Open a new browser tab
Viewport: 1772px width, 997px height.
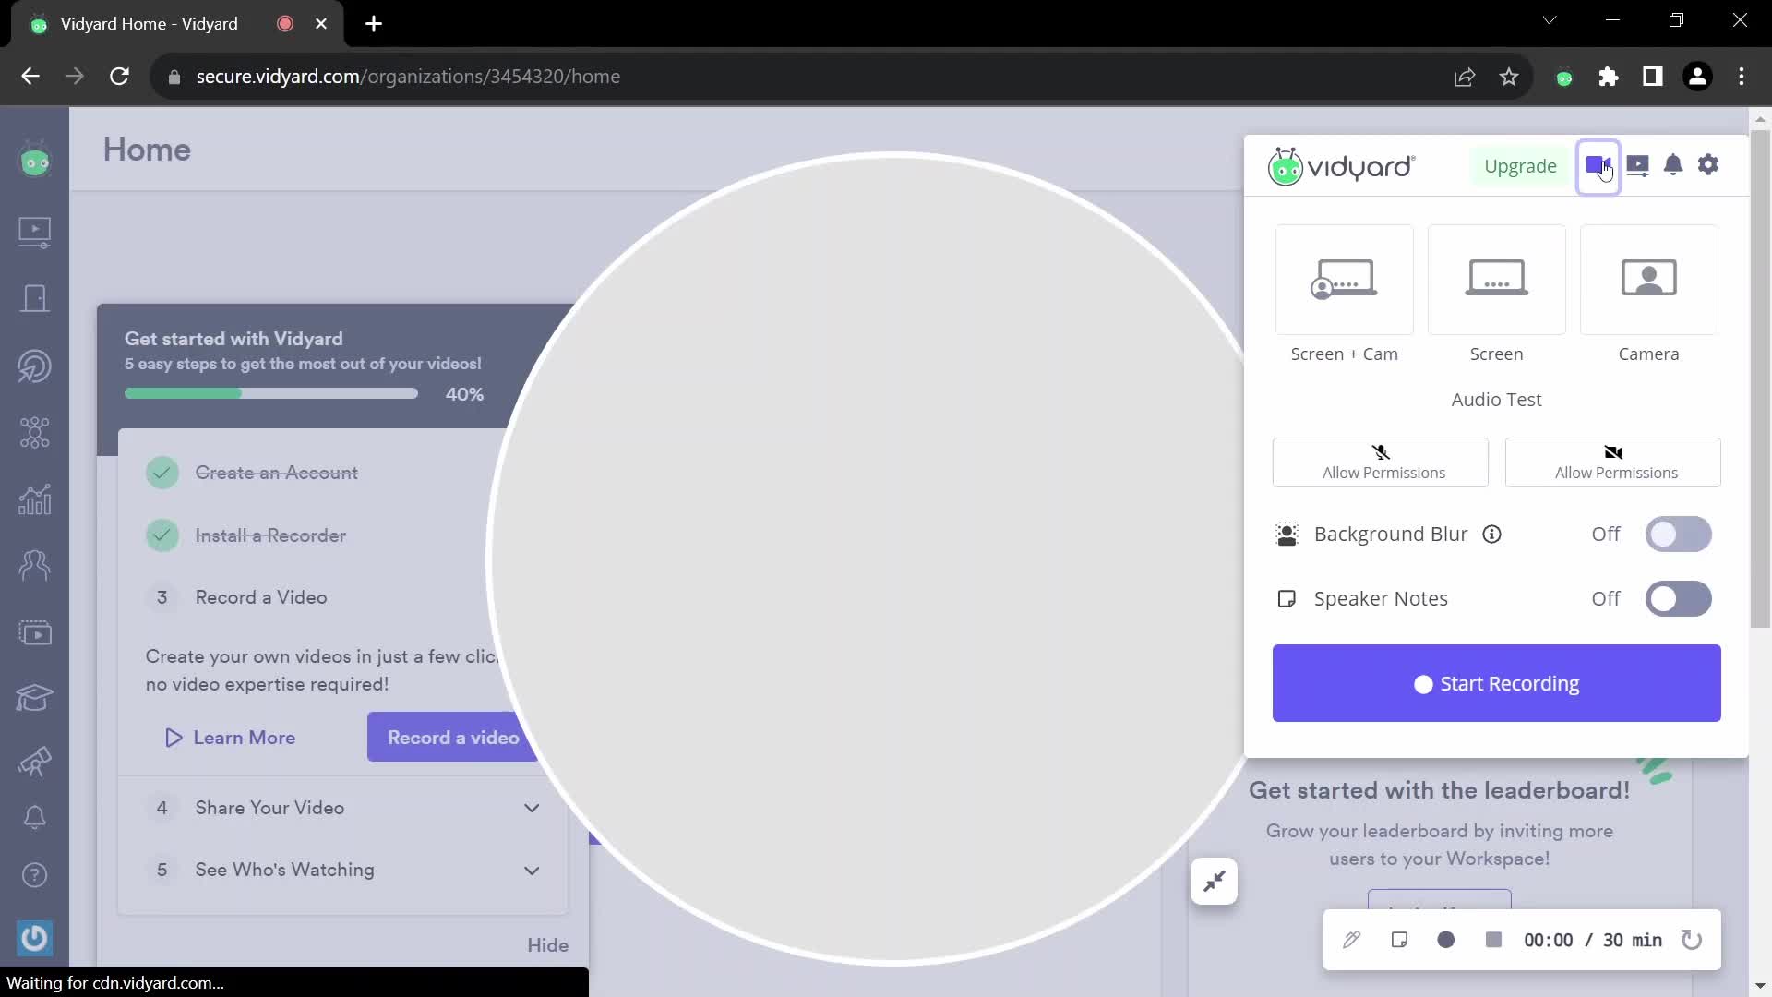[374, 24]
